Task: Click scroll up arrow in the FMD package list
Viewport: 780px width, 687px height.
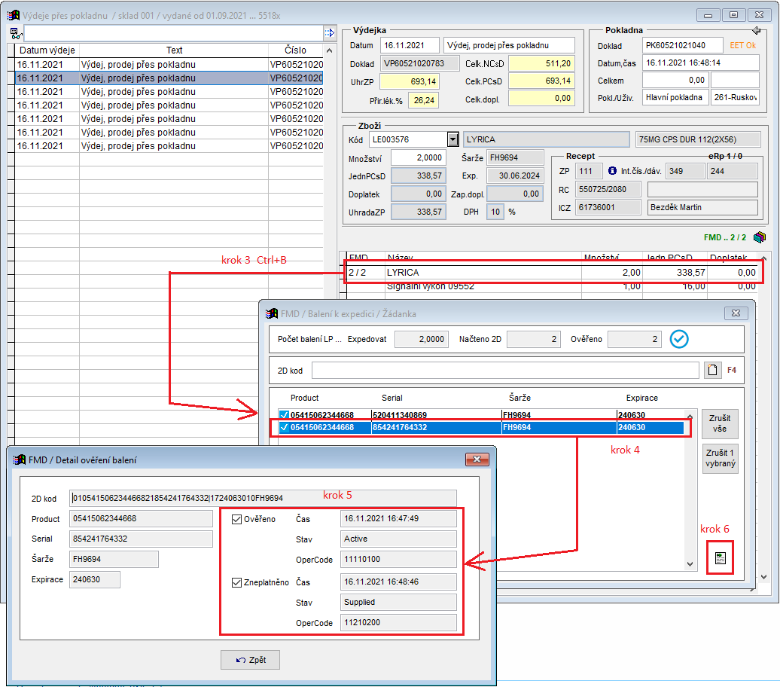Action: [x=690, y=417]
